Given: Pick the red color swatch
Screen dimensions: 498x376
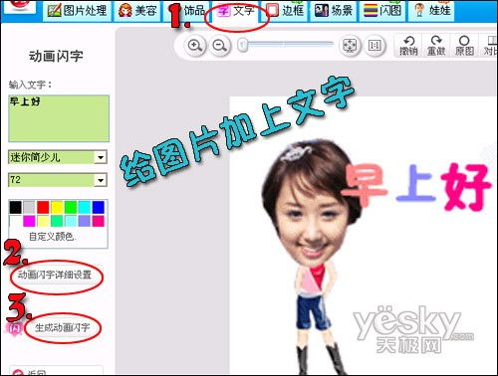Looking at the screenshot, I should 43,207.
